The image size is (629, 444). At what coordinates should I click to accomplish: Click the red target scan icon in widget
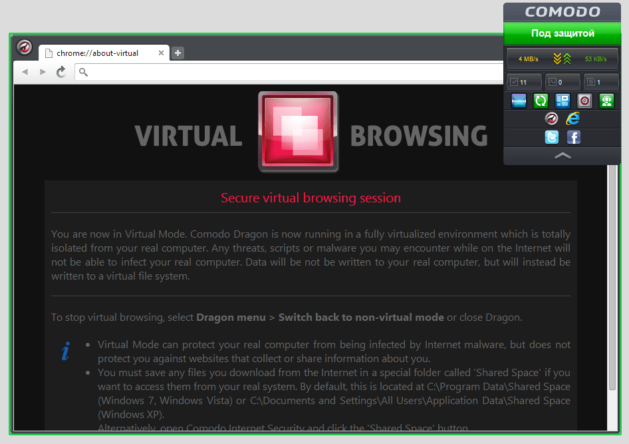pyautogui.click(x=584, y=101)
